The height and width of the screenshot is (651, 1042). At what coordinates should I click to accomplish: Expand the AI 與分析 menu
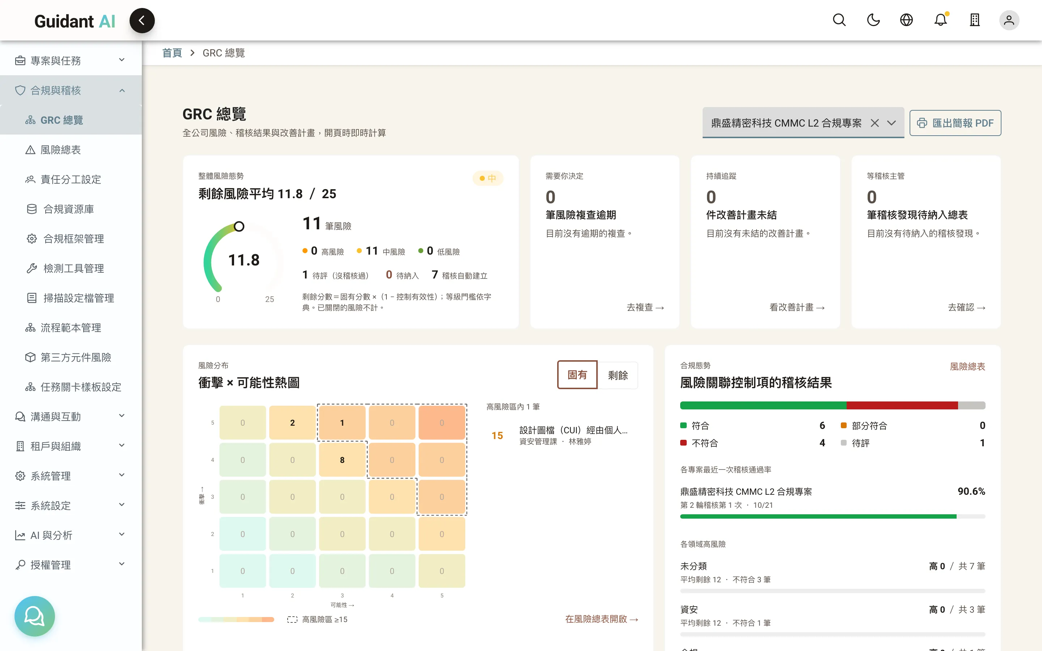pos(71,535)
